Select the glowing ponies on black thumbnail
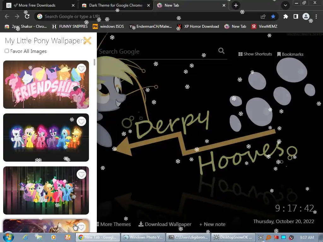Viewport: 323px width, 242px height. coord(46,137)
